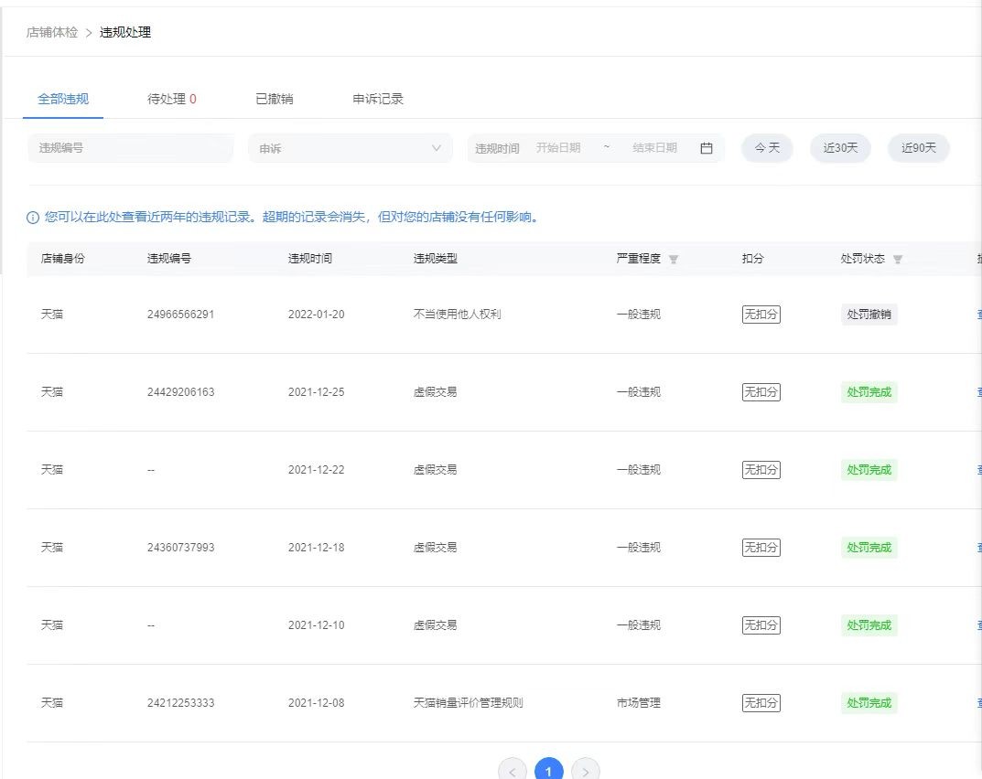Screen dimensions: 982x779
Task: Click violation number 24429206163
Action: pyautogui.click(x=180, y=391)
